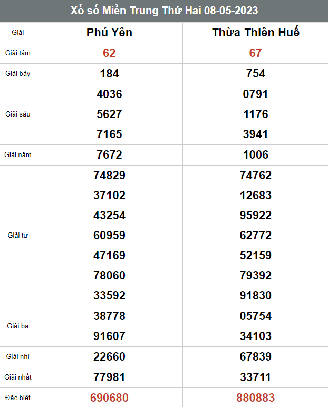Click the Giải bảy row label
The width and height of the screenshot is (328, 407).
(18, 74)
